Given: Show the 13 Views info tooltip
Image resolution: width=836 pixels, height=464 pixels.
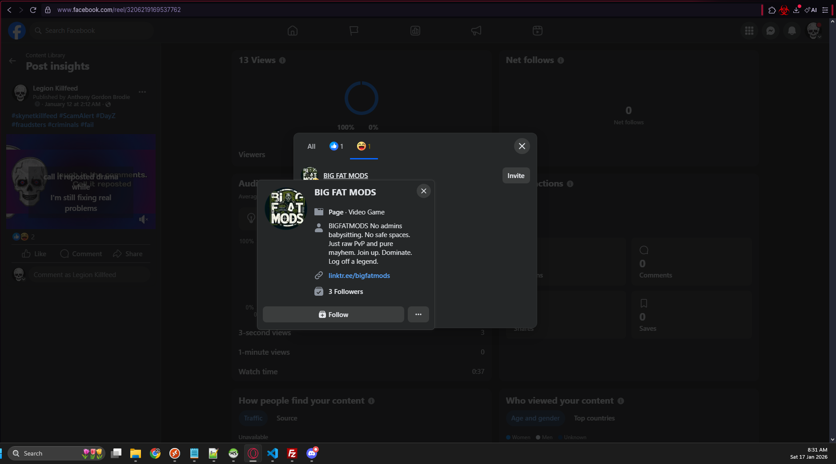Looking at the screenshot, I should coord(282,60).
